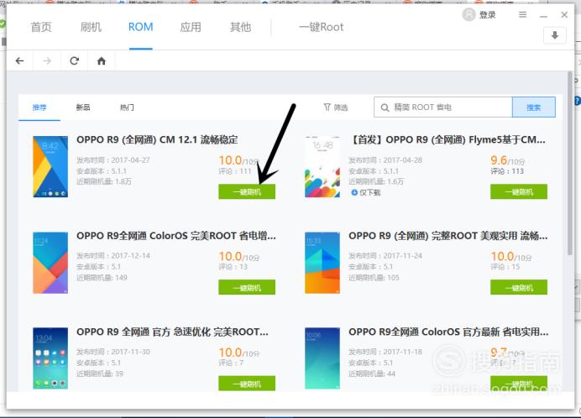Open OPPO R9 全网通 官方 急速优化 title
The height and width of the screenshot is (418, 581).
click(172, 332)
